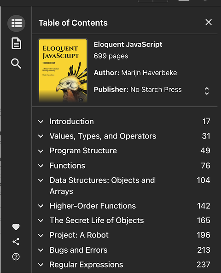Open the search magnifier icon
221x273 pixels.
click(x=16, y=64)
